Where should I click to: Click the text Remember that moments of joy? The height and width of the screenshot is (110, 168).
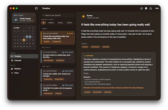click(114, 88)
